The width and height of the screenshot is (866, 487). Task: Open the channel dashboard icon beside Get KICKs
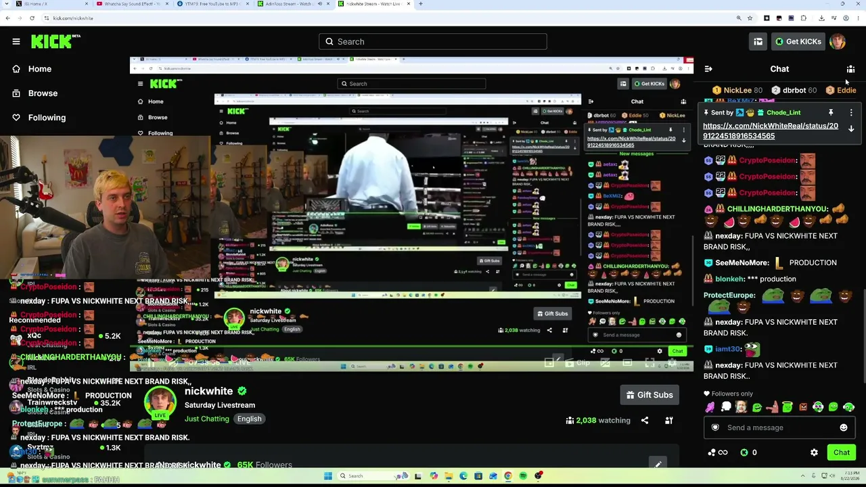(758, 42)
